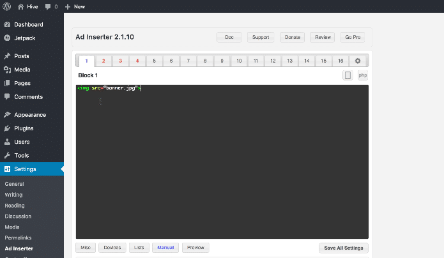Toggle the Manual options button

[x=165, y=248]
